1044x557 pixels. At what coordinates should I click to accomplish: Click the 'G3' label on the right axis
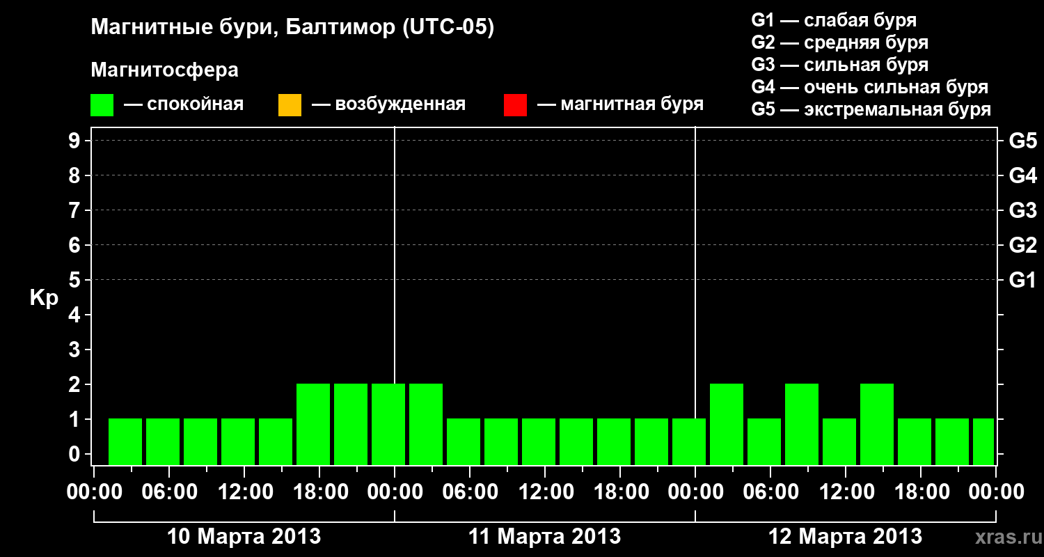click(x=1023, y=210)
